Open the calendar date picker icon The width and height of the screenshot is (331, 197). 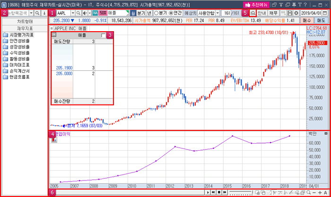325,13
